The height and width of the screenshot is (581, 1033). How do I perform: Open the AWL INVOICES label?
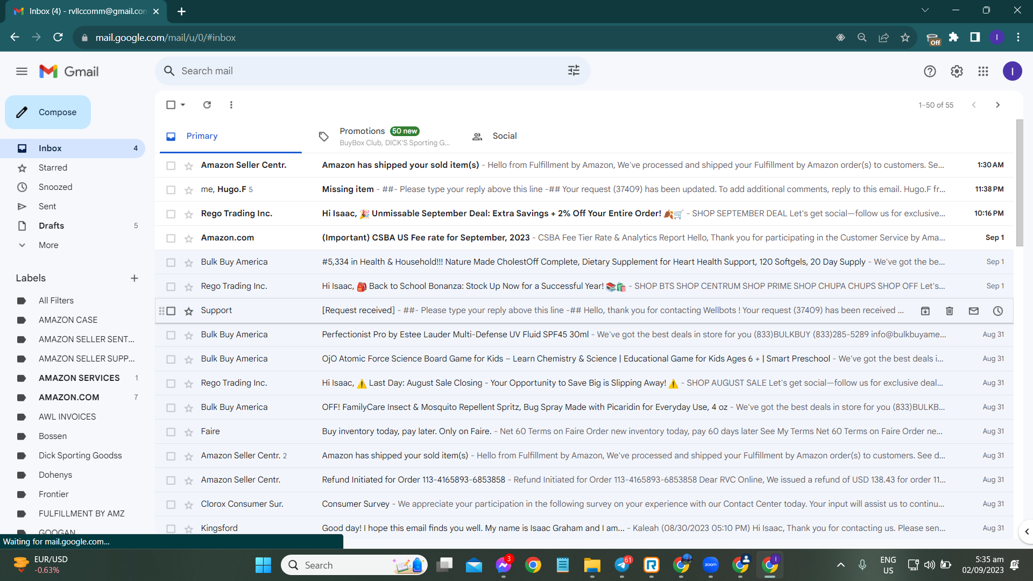67,417
